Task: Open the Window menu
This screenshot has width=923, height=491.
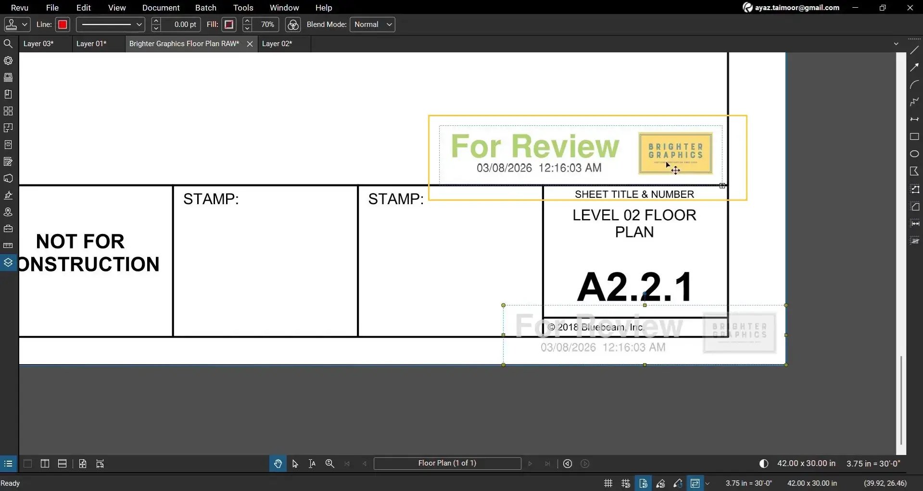Action: click(x=284, y=8)
